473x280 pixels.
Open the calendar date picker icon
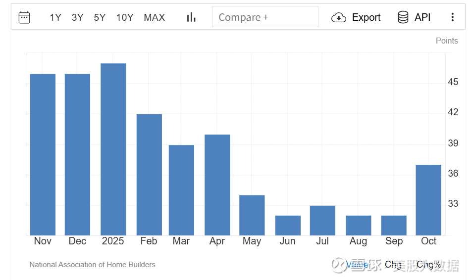pos(24,17)
